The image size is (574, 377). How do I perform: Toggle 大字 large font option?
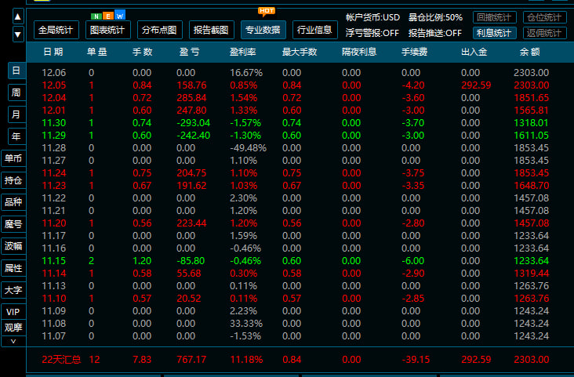click(x=13, y=290)
